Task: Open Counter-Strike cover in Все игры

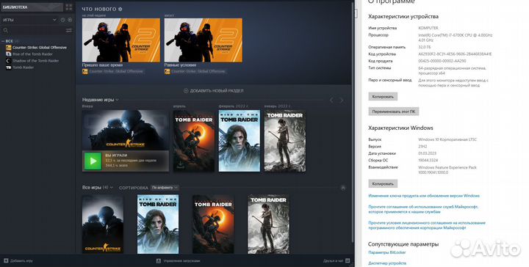Action: click(103, 224)
